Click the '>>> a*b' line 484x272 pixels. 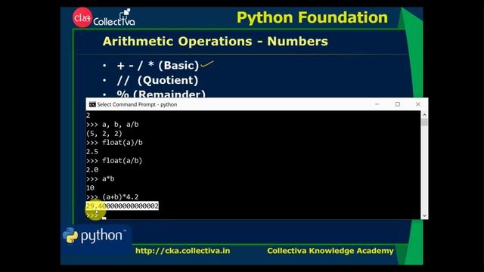pos(101,179)
